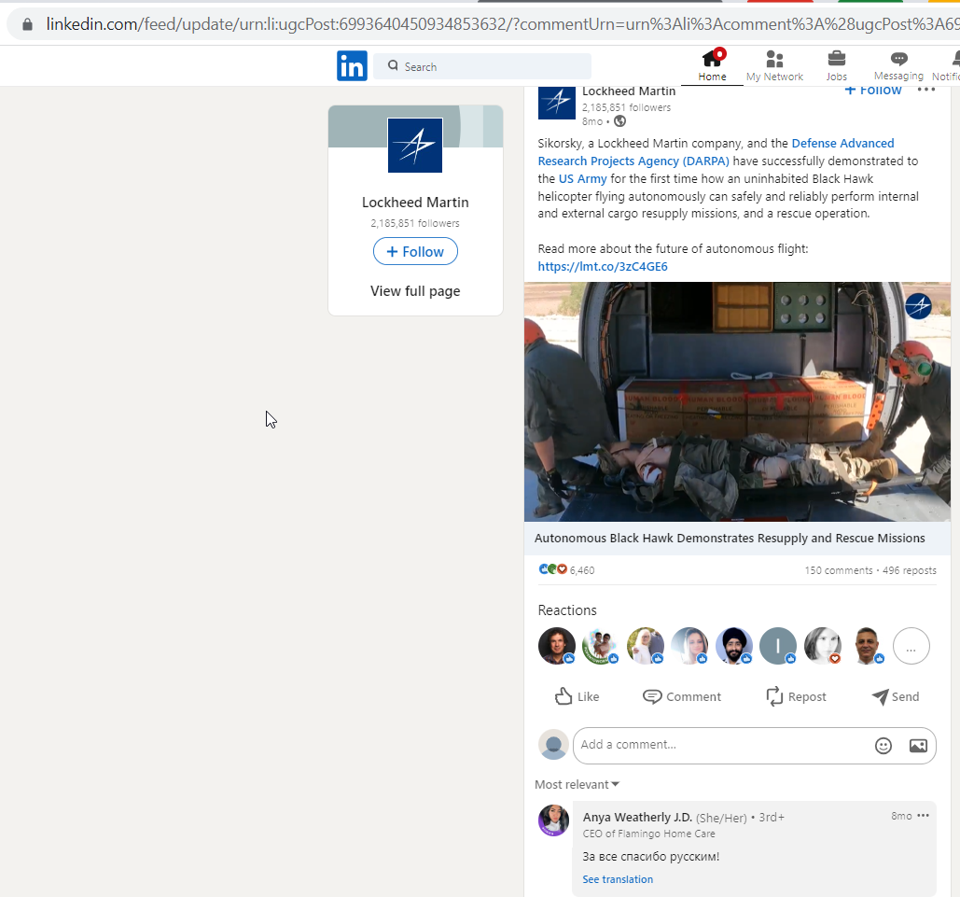Screen dimensions: 960x897
Task: Click third reactor's avatar in white headscarf
Action: tap(646, 646)
